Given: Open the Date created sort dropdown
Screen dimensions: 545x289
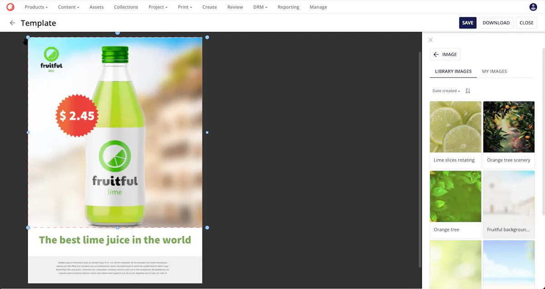Looking at the screenshot, I should click(446, 91).
